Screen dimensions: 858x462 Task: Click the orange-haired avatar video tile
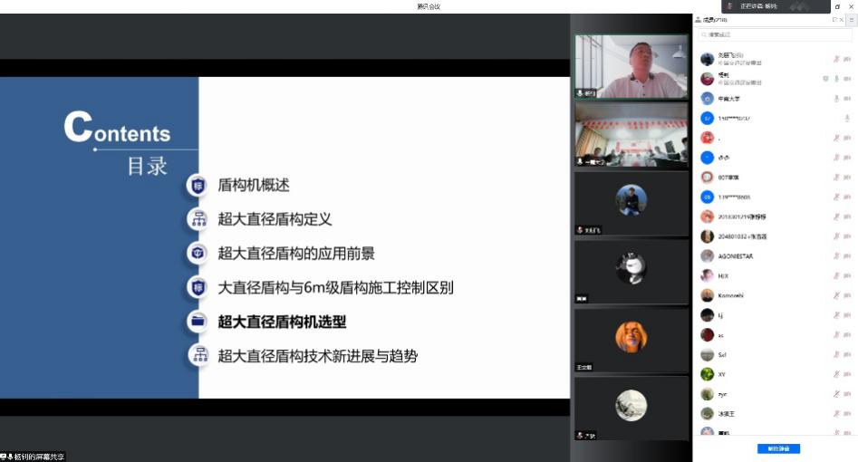click(631, 339)
